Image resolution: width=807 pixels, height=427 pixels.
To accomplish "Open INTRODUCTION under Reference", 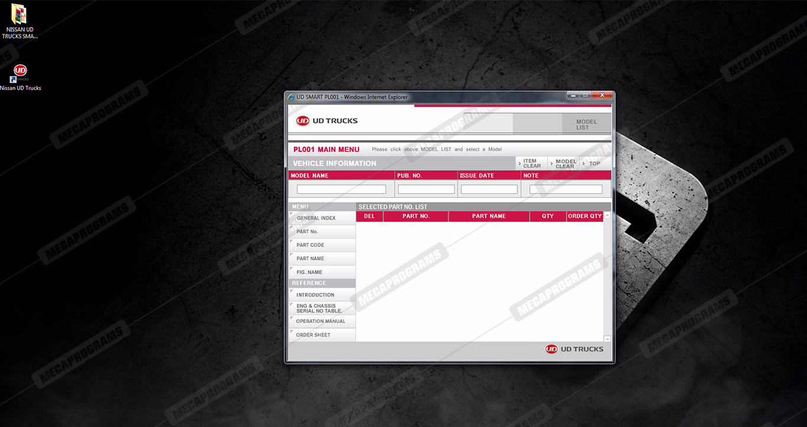I will coord(323,295).
